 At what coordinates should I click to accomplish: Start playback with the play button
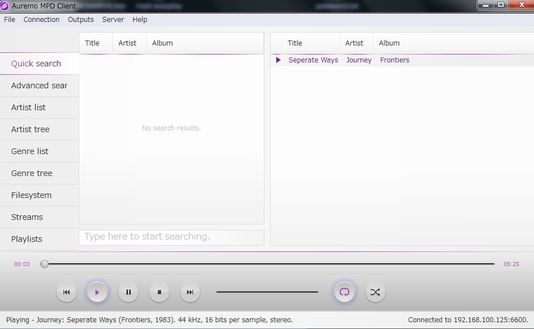click(97, 292)
